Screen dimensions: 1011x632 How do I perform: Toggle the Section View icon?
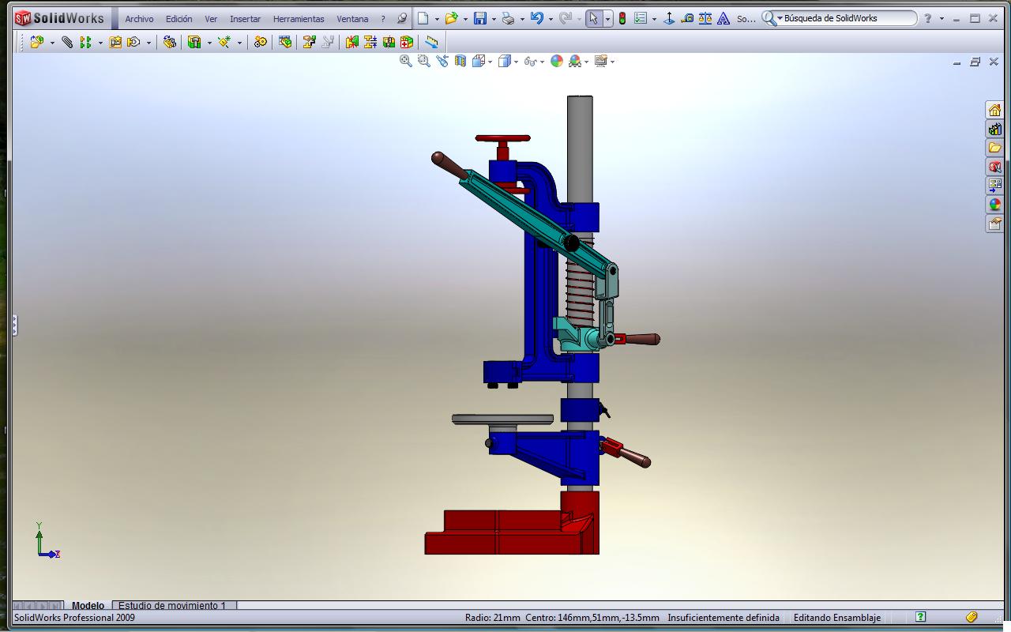coord(460,61)
